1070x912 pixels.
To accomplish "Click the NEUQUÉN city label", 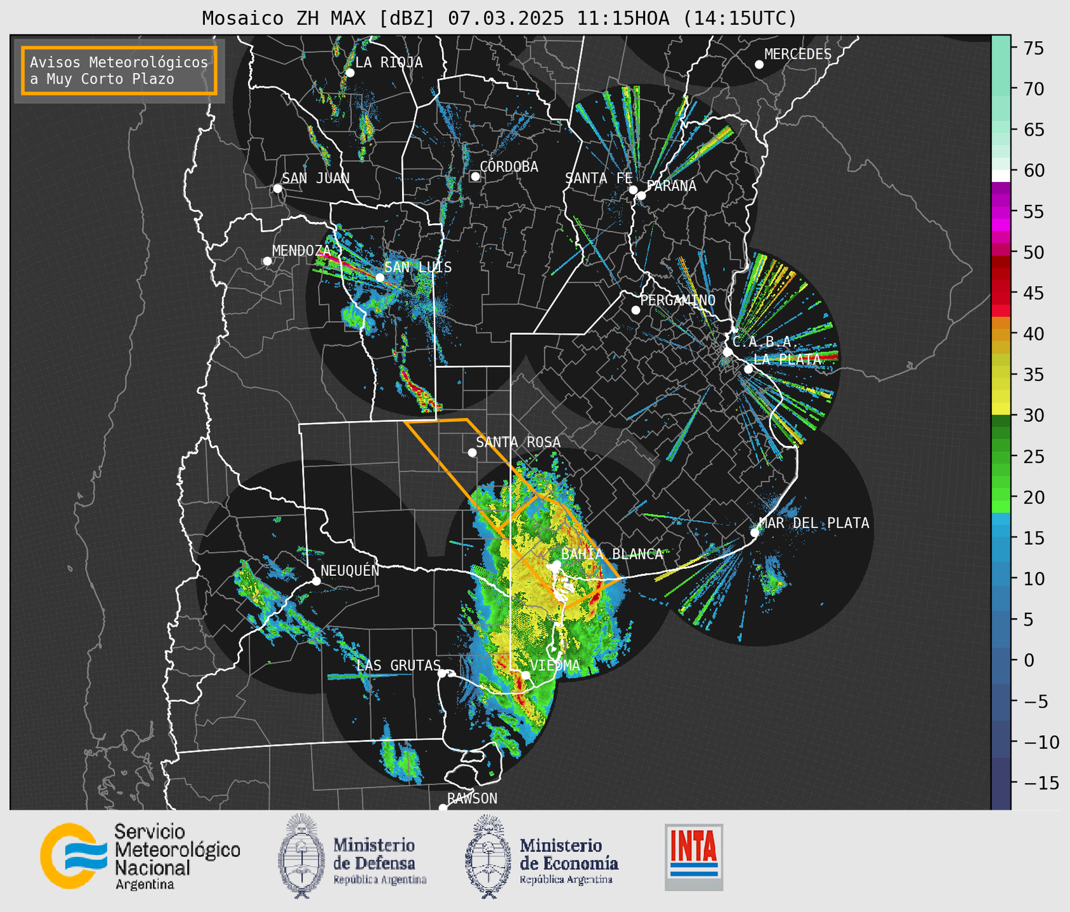I will [x=350, y=570].
